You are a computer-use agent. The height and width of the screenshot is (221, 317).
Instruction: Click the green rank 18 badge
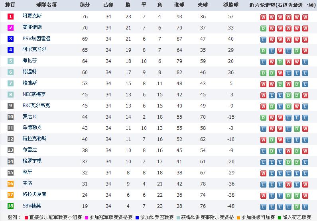pyautogui.click(x=10, y=206)
